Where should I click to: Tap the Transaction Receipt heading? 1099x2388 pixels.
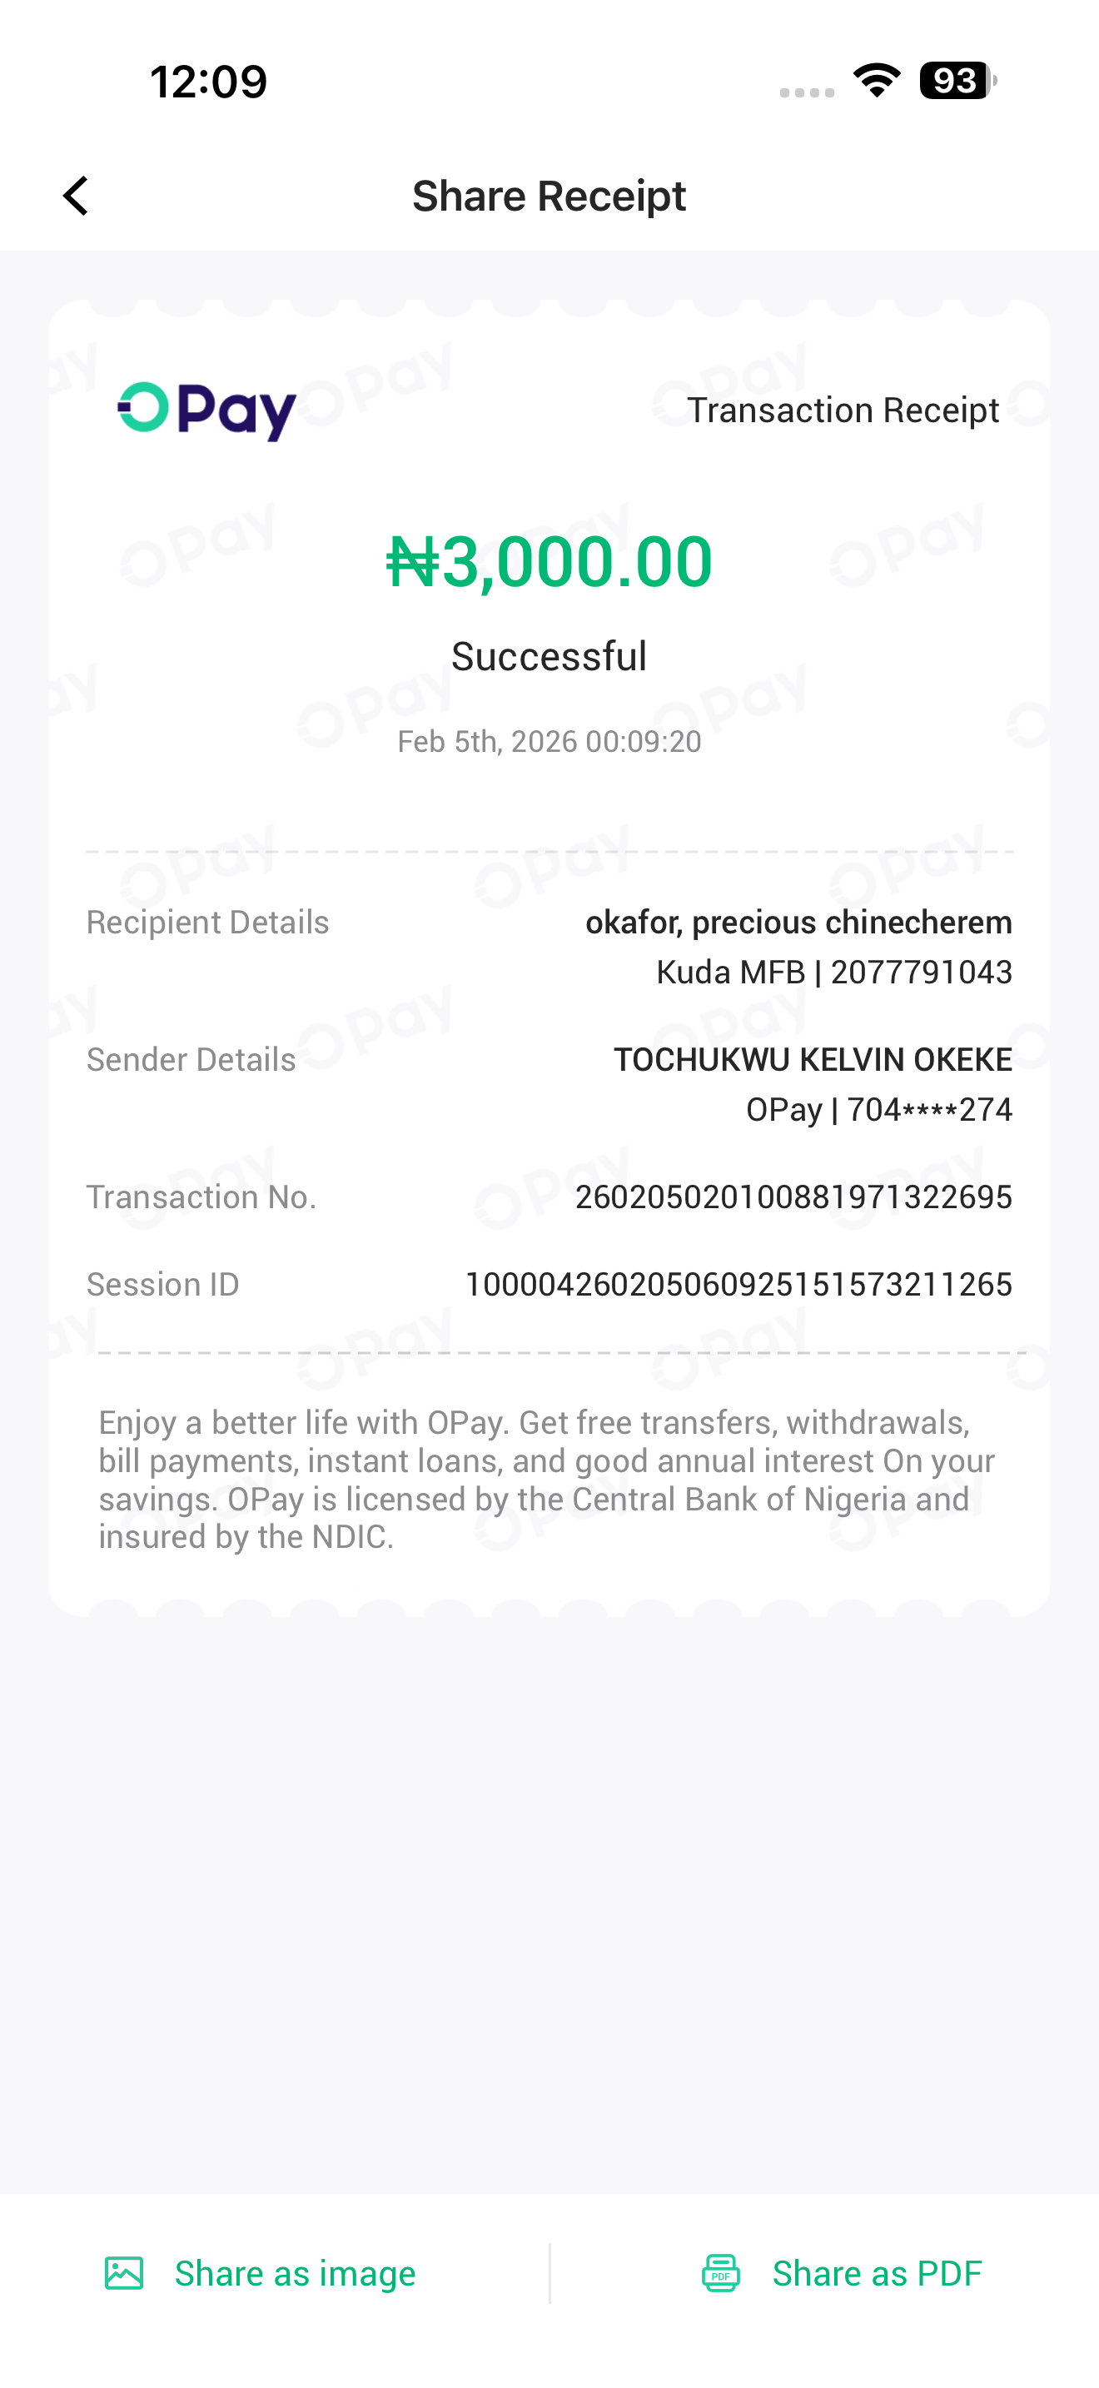pos(843,410)
